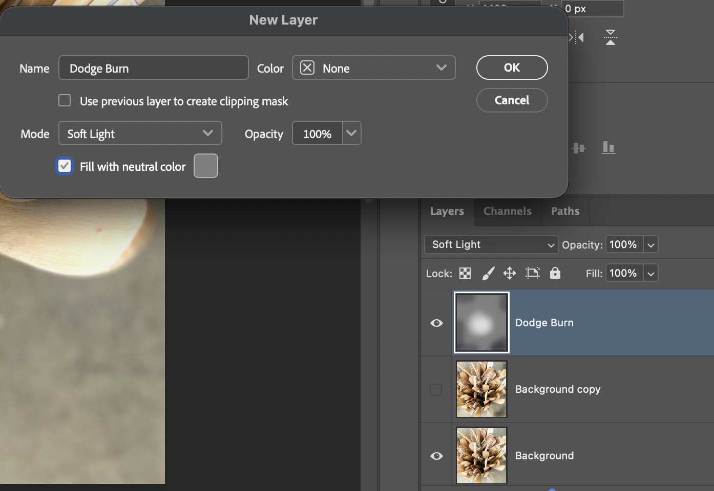This screenshot has width=714, height=491.
Task: Click the layer Name input field
Action: coord(154,68)
